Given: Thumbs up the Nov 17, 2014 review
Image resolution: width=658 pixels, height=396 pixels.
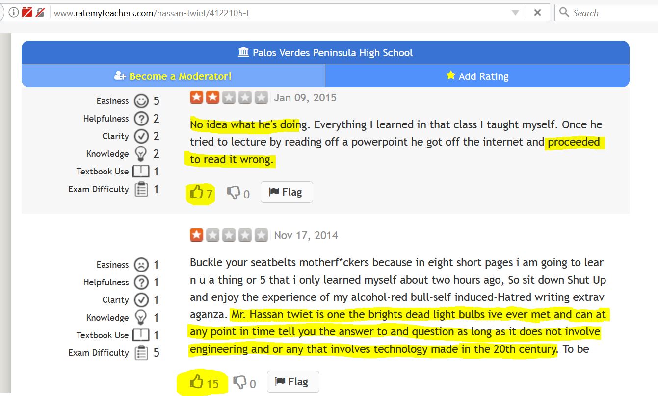Looking at the screenshot, I should tap(197, 382).
